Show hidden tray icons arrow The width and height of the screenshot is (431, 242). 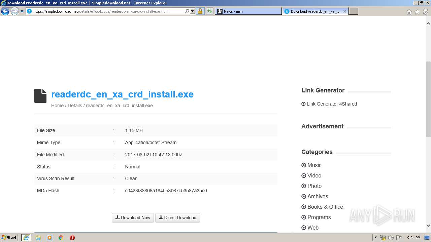click(x=375, y=238)
